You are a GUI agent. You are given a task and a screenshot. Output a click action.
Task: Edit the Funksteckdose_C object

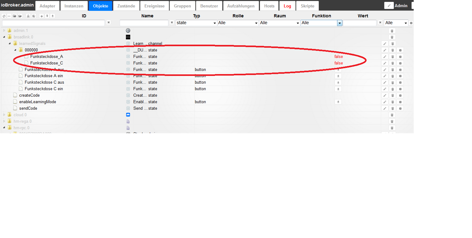click(x=385, y=63)
